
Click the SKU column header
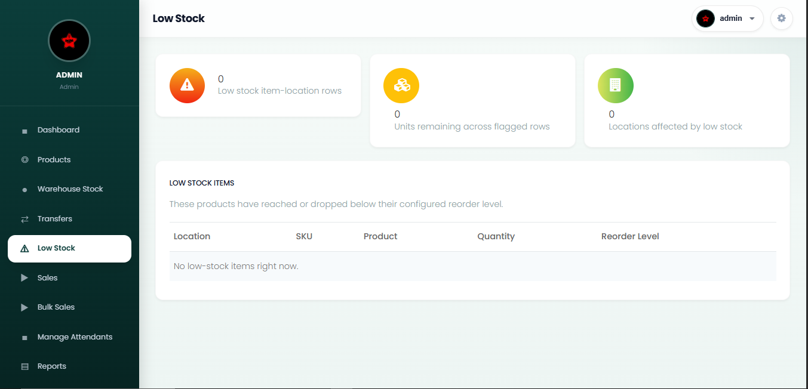[x=304, y=236]
